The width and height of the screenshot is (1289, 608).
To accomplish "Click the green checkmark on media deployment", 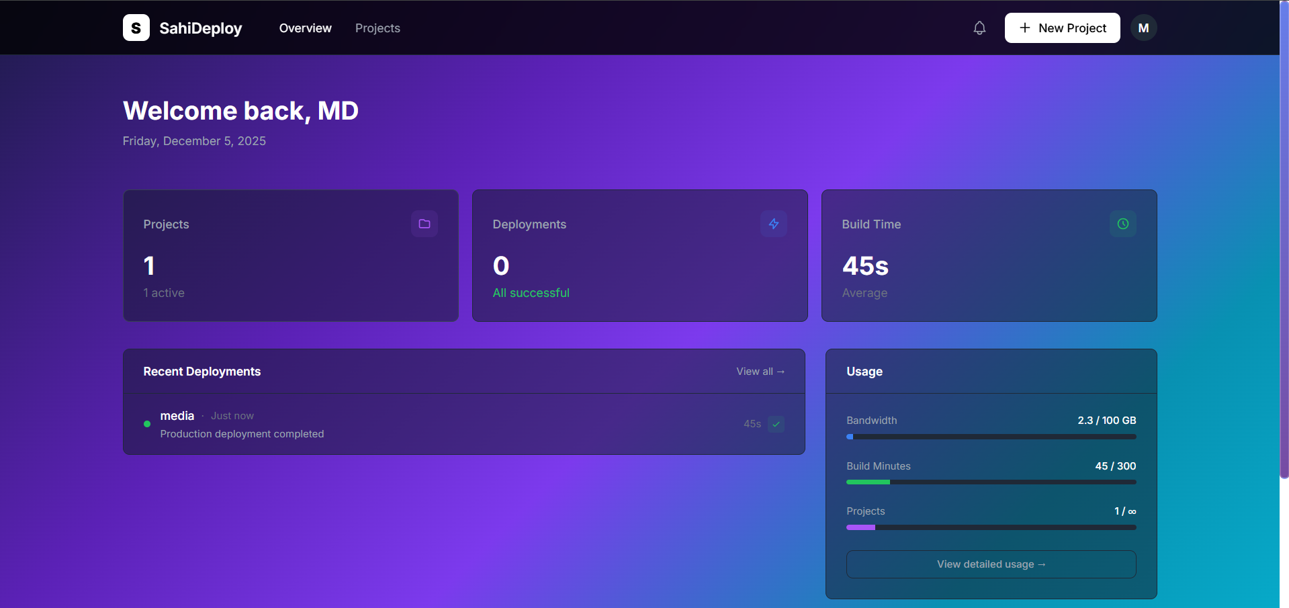I will click(776, 424).
